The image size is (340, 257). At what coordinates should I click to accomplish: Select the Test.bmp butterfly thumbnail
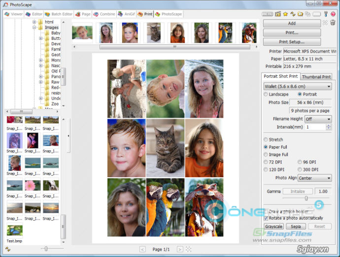pyautogui.click(x=15, y=231)
